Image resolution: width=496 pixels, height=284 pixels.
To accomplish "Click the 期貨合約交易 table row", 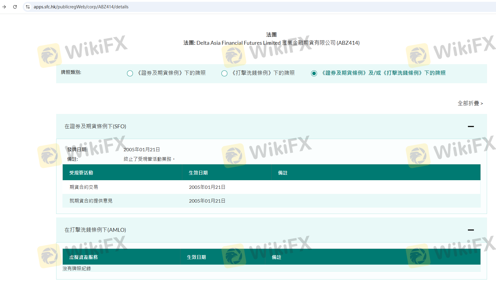I will [272, 187].
